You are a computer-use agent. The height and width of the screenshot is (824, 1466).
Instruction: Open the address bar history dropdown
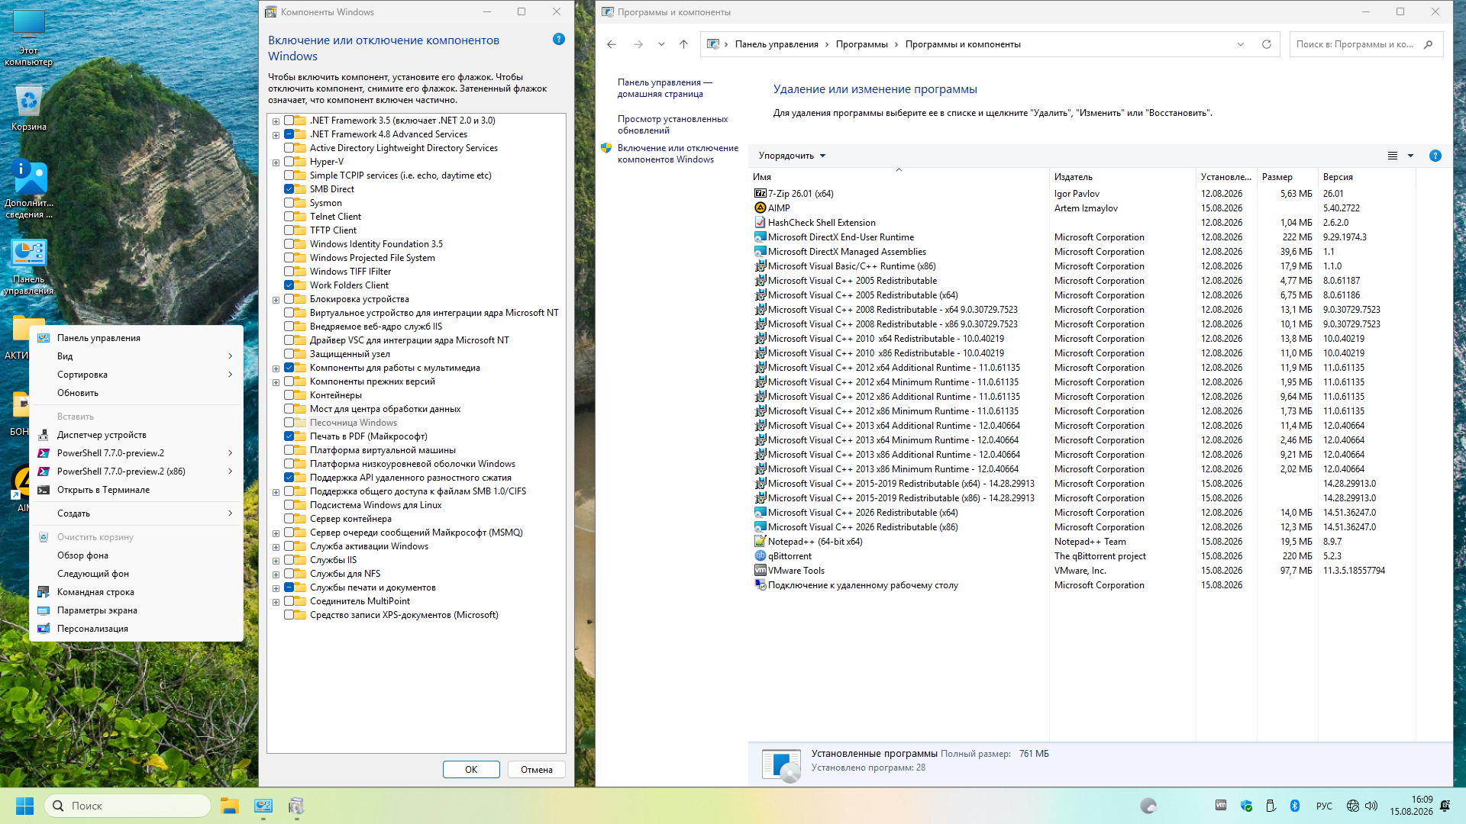(1241, 44)
